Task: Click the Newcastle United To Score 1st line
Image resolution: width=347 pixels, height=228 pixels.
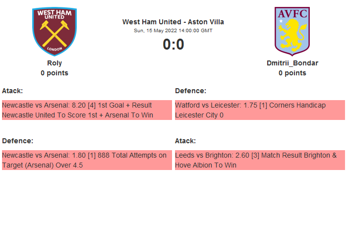Action: pyautogui.click(x=77, y=115)
